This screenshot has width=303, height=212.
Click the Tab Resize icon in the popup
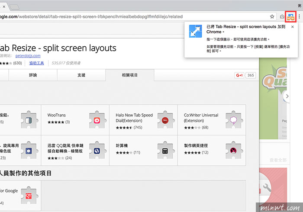(x=195, y=31)
